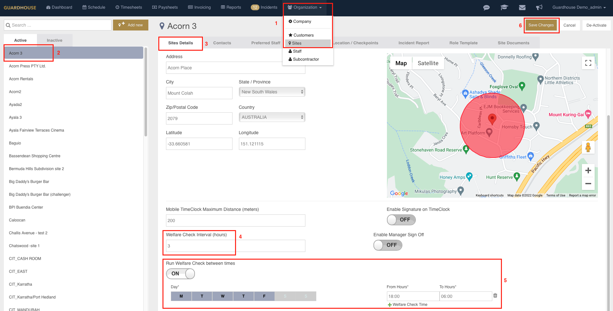This screenshot has width=613, height=311.
Task: Toggle Sunday in the Day selector
Action: pyautogui.click(x=306, y=296)
